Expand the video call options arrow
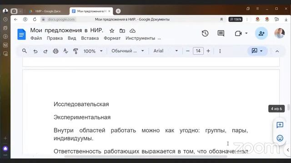This screenshot has width=291, height=163. tap(246, 34)
